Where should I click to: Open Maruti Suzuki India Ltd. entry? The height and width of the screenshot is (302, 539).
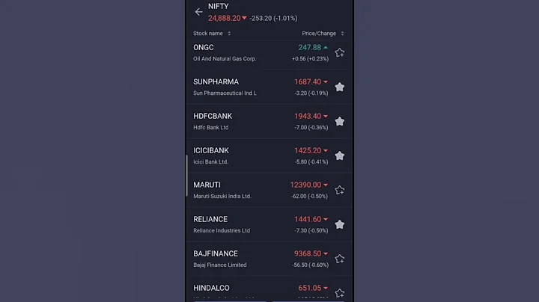click(222, 196)
